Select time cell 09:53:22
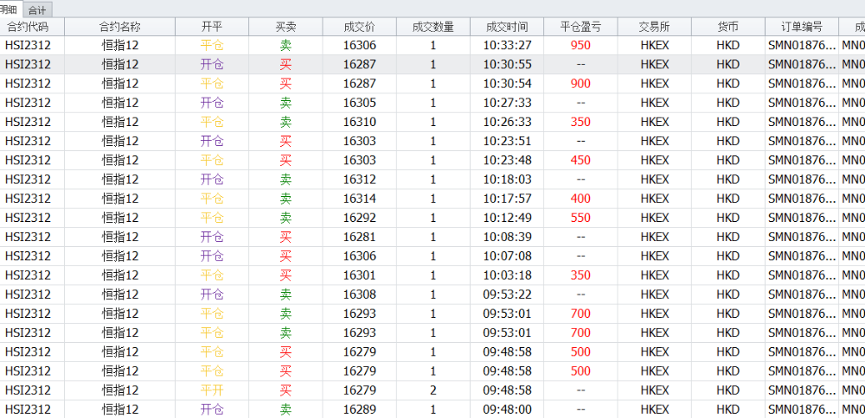The height and width of the screenshot is (418, 865). click(x=508, y=294)
